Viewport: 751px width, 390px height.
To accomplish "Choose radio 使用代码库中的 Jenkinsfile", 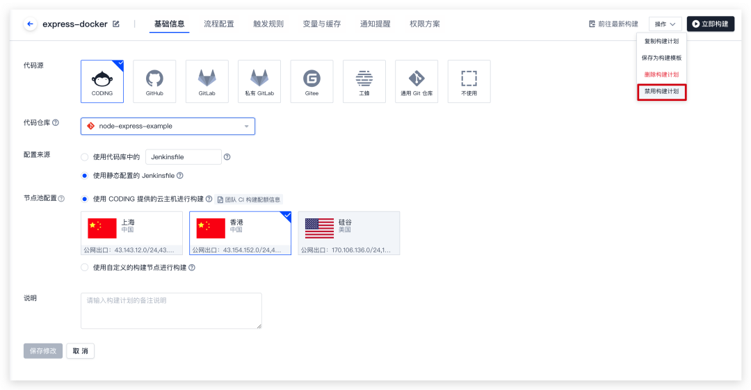I will point(85,157).
